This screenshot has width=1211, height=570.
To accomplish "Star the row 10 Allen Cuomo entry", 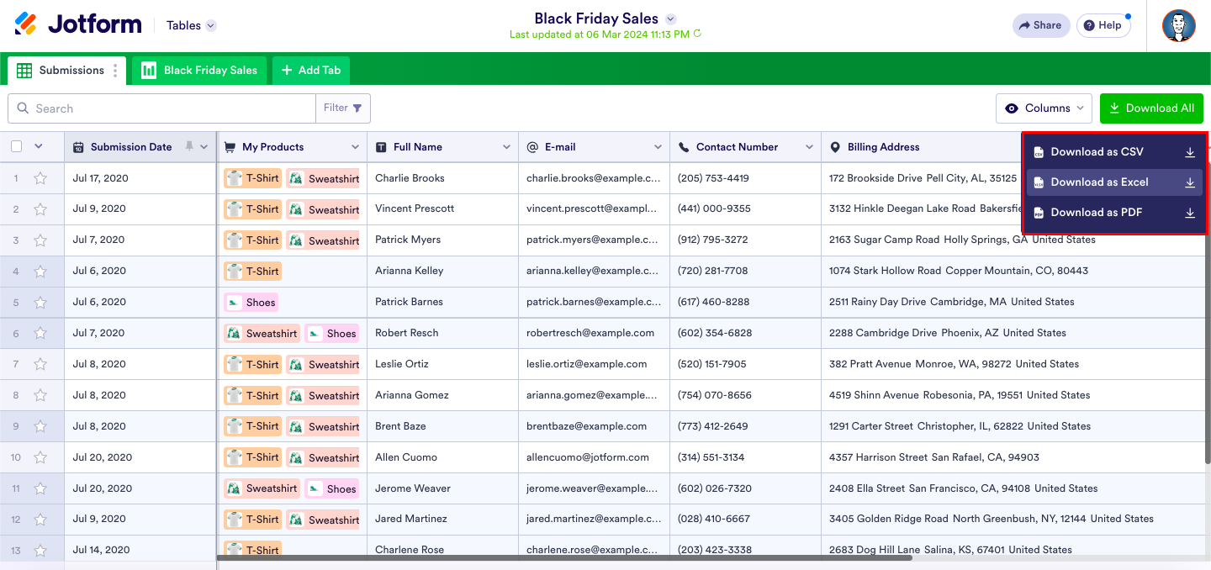I will pos(40,458).
